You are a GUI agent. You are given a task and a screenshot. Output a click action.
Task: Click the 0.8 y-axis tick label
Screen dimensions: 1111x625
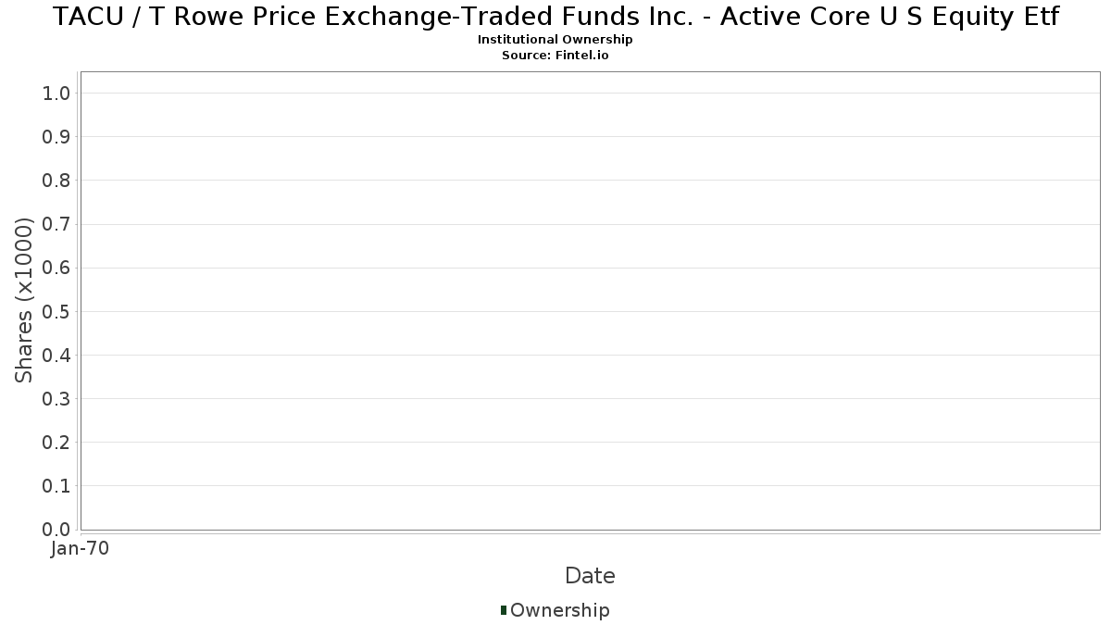[x=56, y=181]
